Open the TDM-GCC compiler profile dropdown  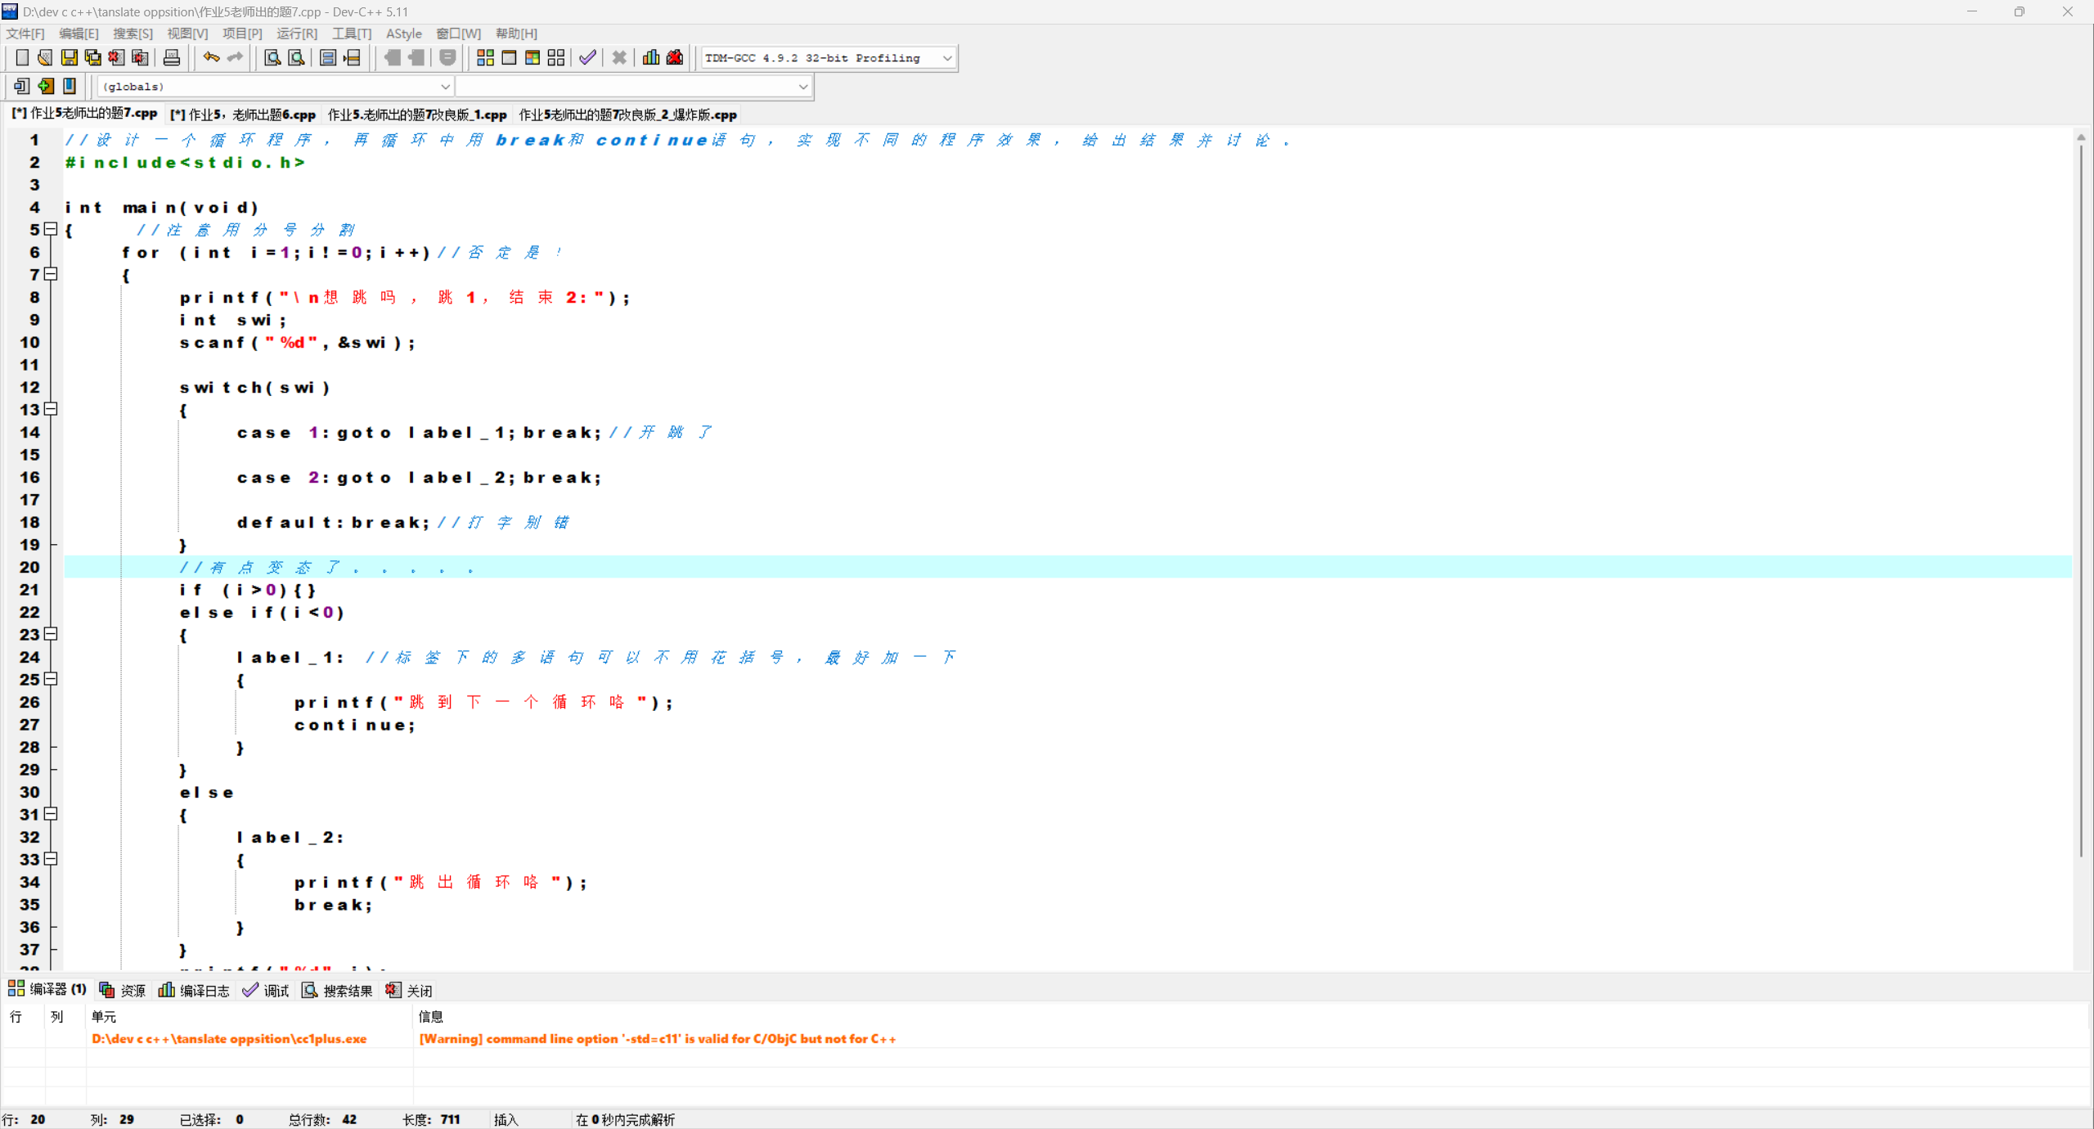click(946, 58)
